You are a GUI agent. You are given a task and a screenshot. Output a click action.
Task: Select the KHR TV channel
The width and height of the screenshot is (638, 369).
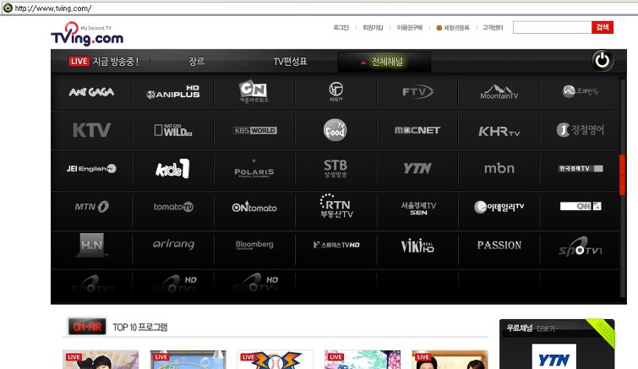pyautogui.click(x=499, y=131)
